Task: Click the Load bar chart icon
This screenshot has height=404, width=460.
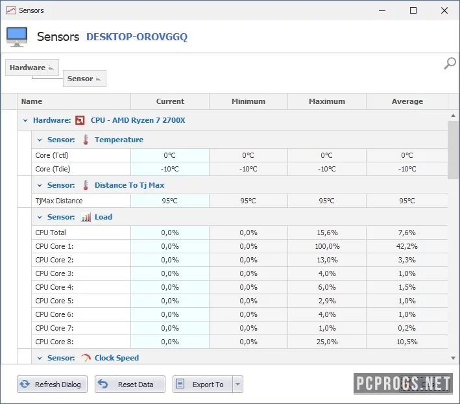Action: (x=86, y=218)
